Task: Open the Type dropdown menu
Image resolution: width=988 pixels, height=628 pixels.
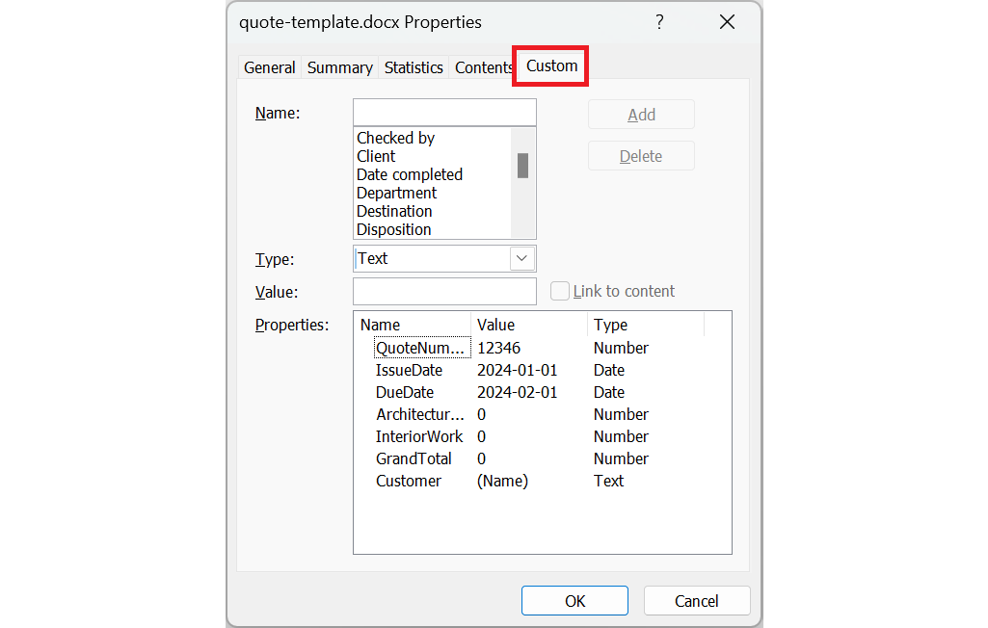Action: tap(521, 258)
